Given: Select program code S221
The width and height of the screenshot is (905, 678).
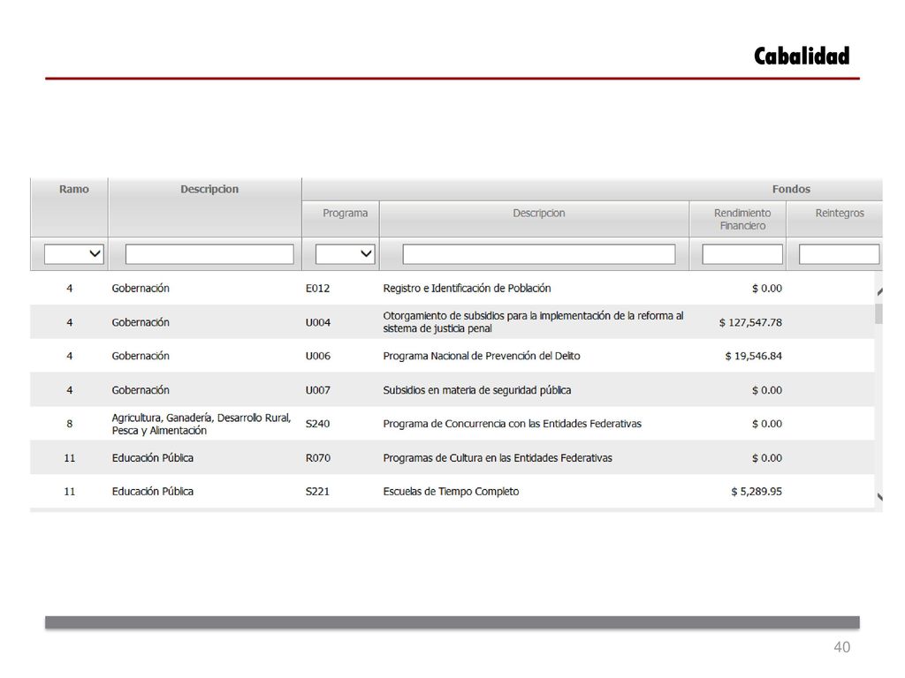Looking at the screenshot, I should click(317, 491).
